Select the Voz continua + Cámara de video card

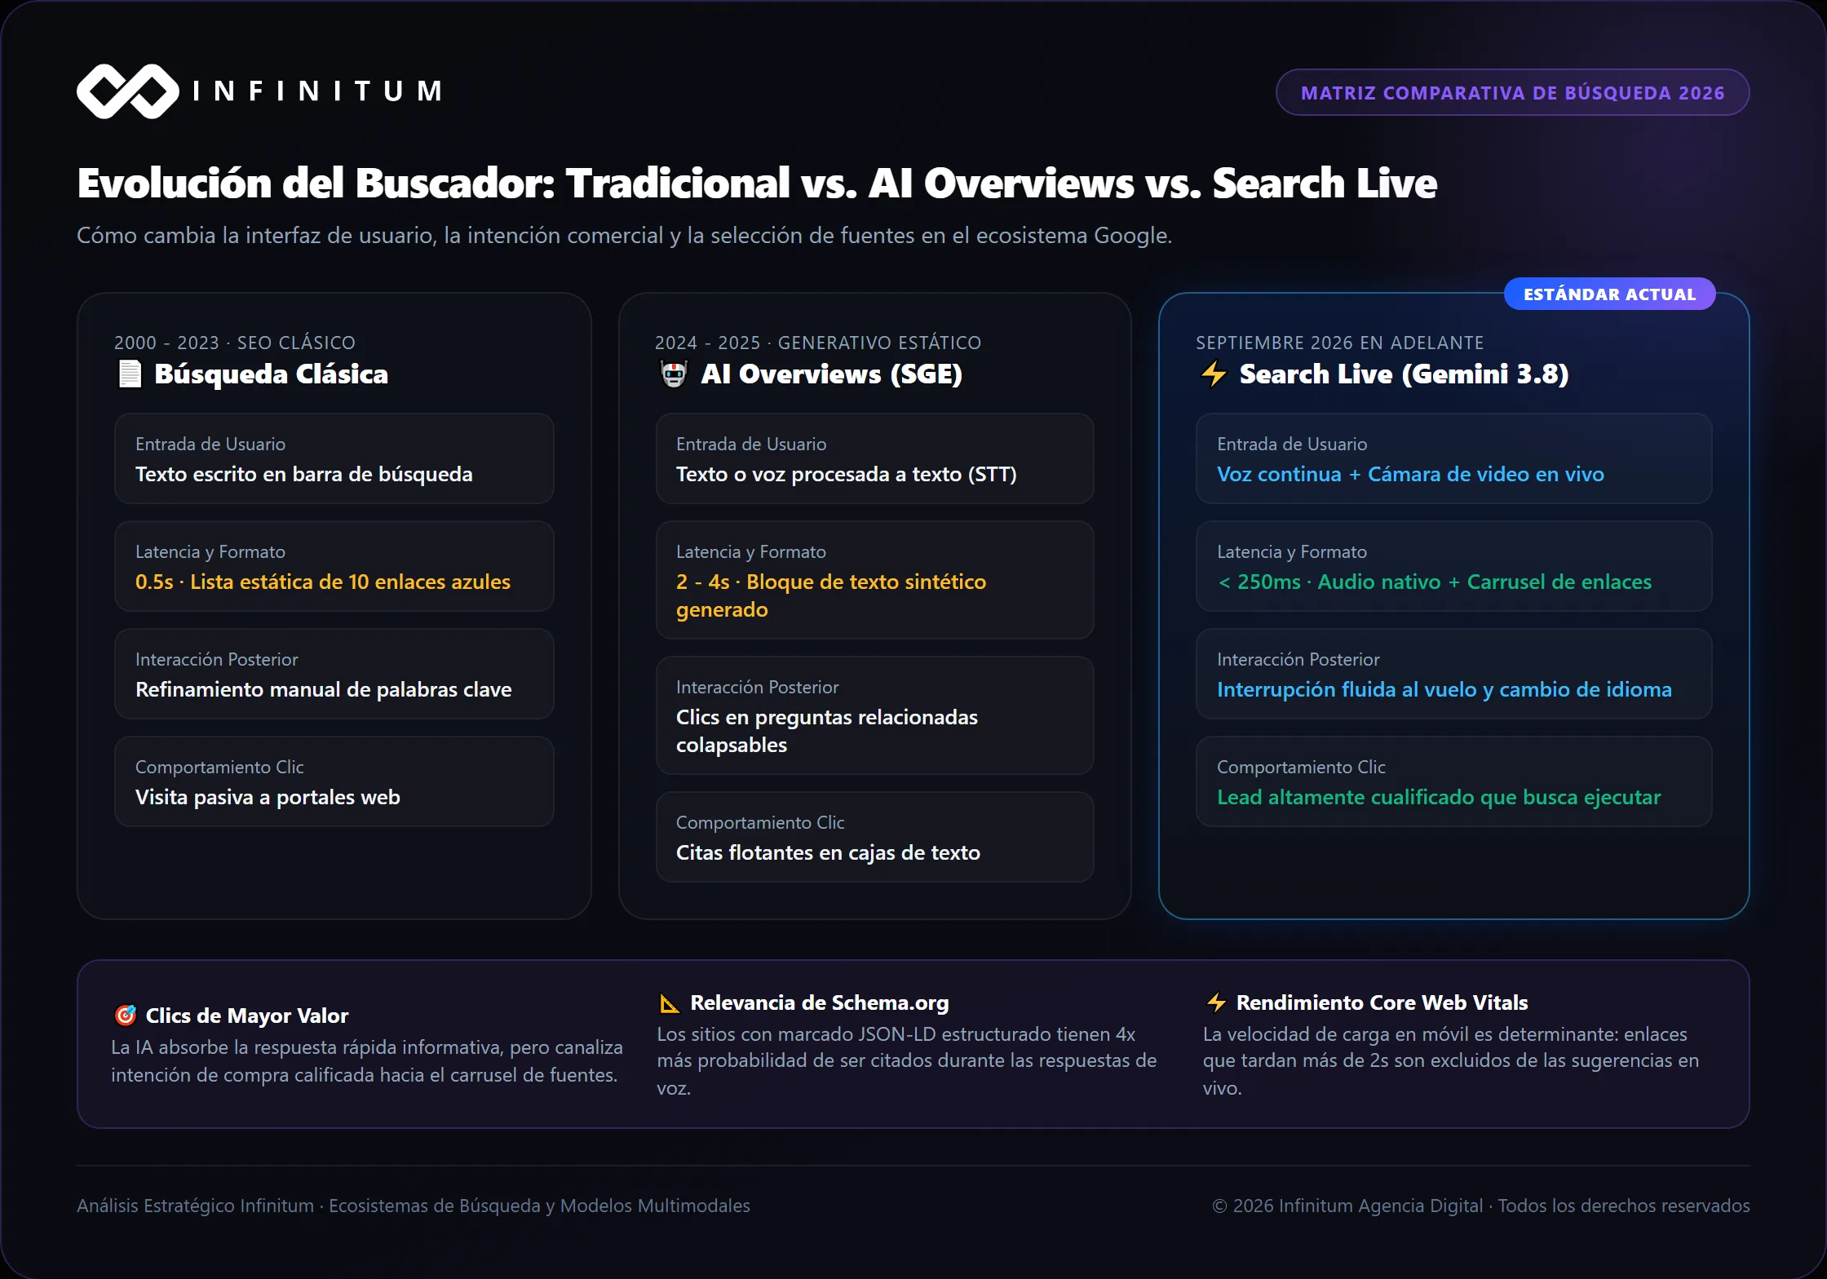(x=1454, y=458)
